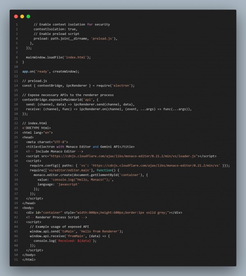
Task: Click the yellow minimize window dot
Action: [22, 16]
